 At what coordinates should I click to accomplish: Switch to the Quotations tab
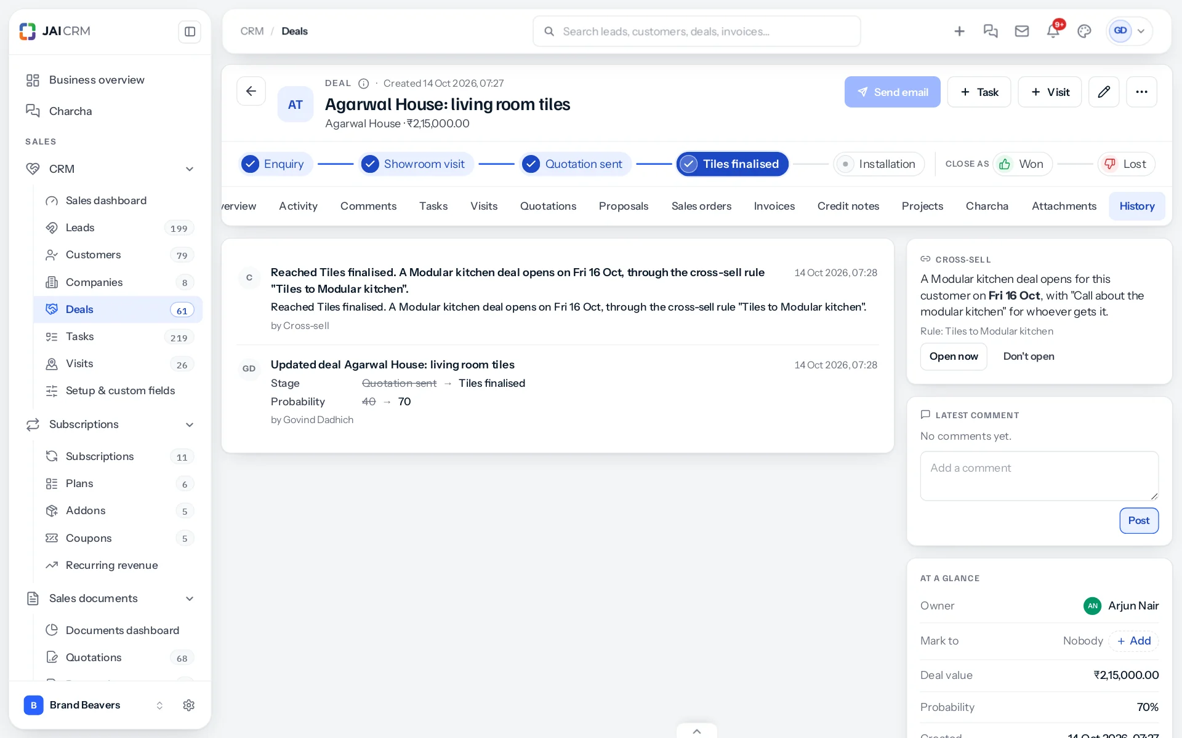pos(548,206)
